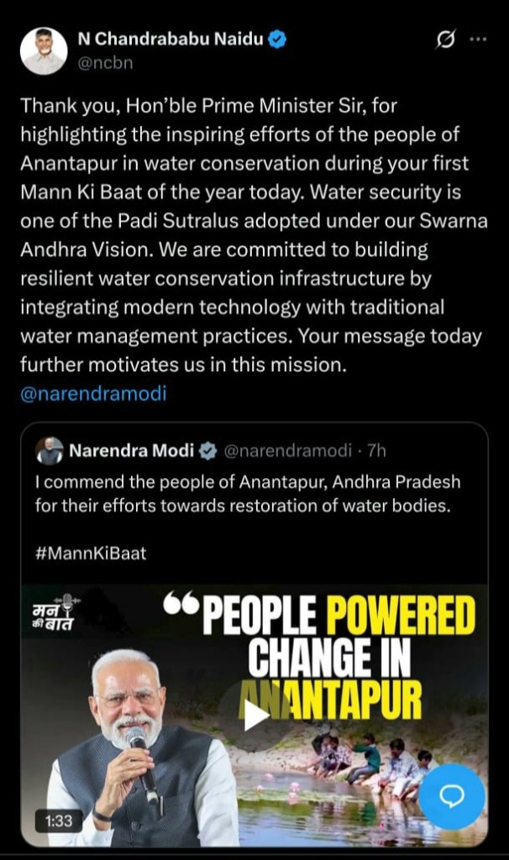Tap the verified badge beside N Chandrababu Naidu

coord(276,39)
